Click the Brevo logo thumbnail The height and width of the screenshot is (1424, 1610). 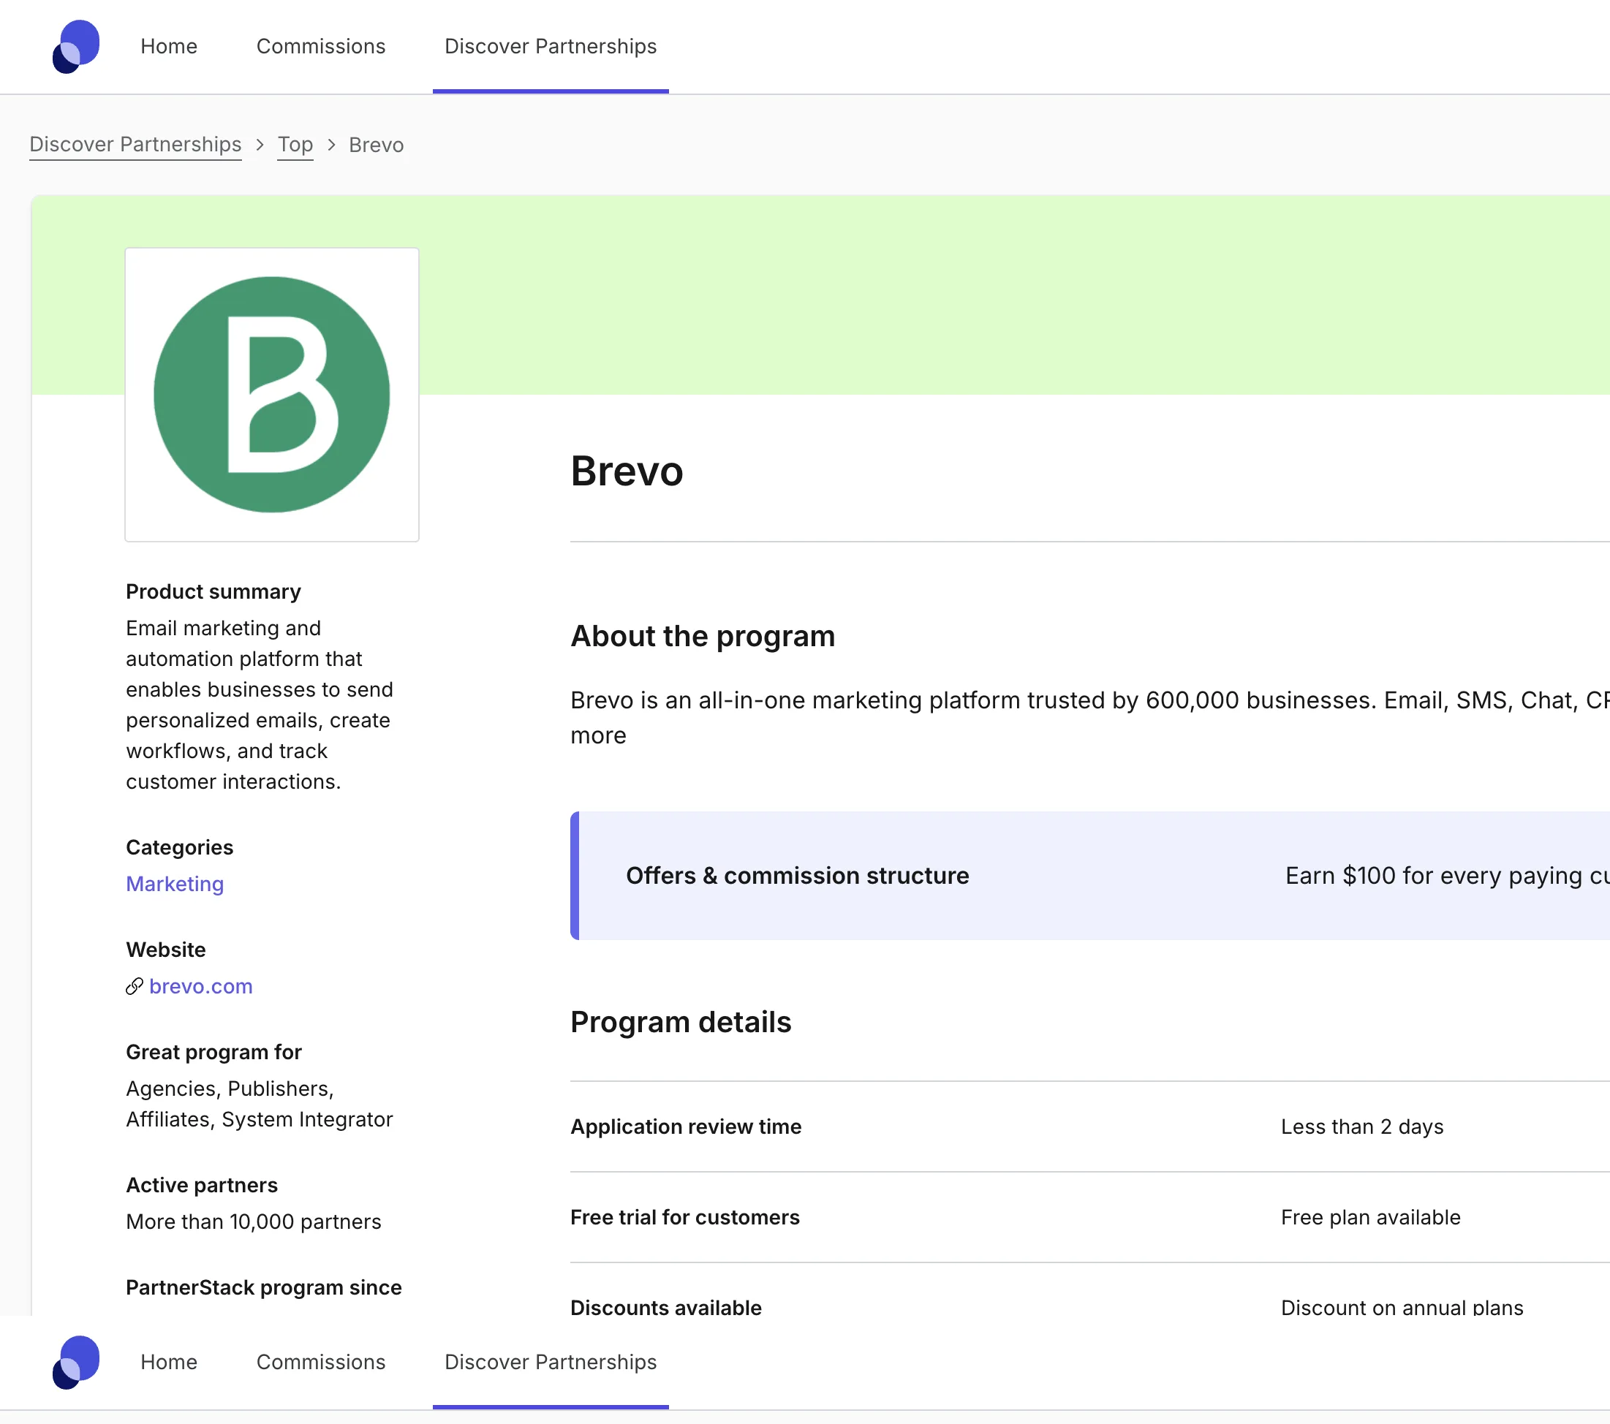[x=272, y=395]
